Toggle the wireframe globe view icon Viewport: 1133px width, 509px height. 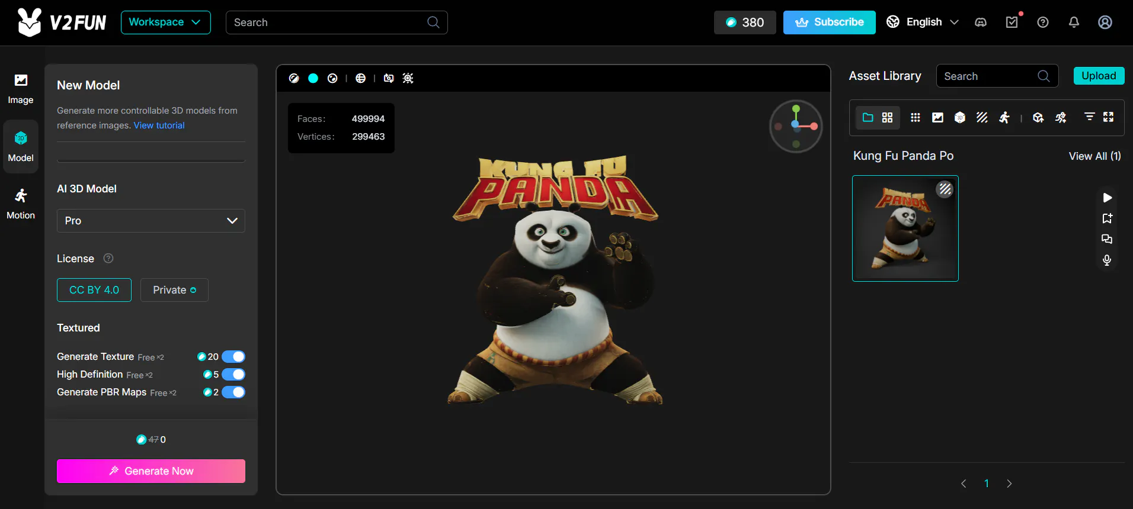coord(360,78)
